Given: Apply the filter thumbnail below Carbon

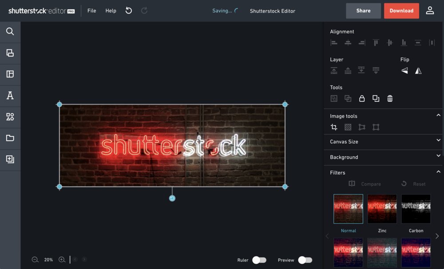Looking at the screenshot, I should 416,252.
